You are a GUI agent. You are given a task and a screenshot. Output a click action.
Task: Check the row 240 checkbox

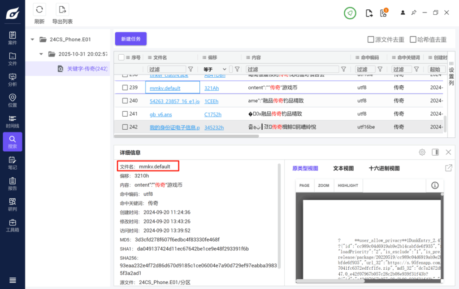coord(125,101)
